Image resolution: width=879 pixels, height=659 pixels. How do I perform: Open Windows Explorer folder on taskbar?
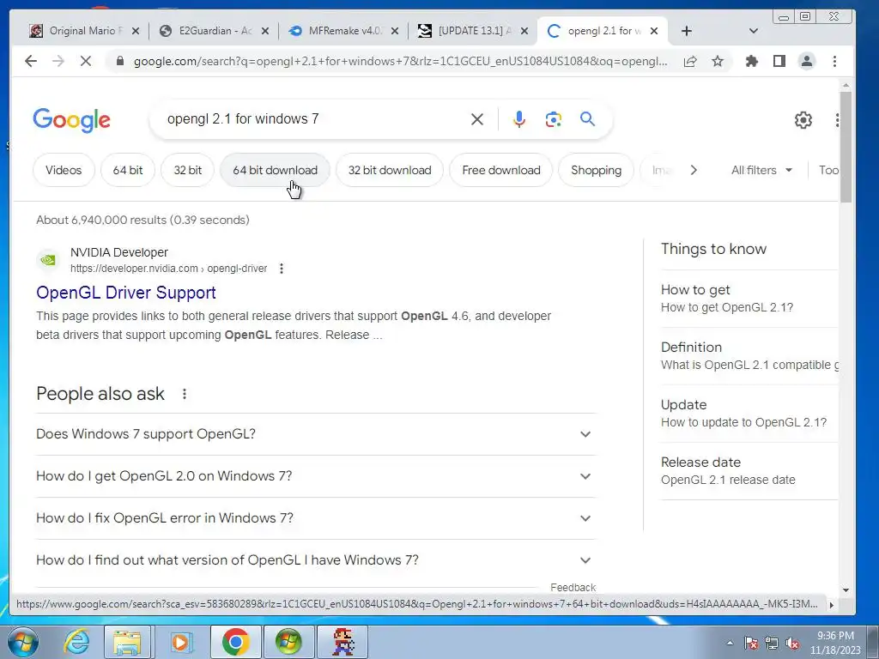click(x=127, y=642)
